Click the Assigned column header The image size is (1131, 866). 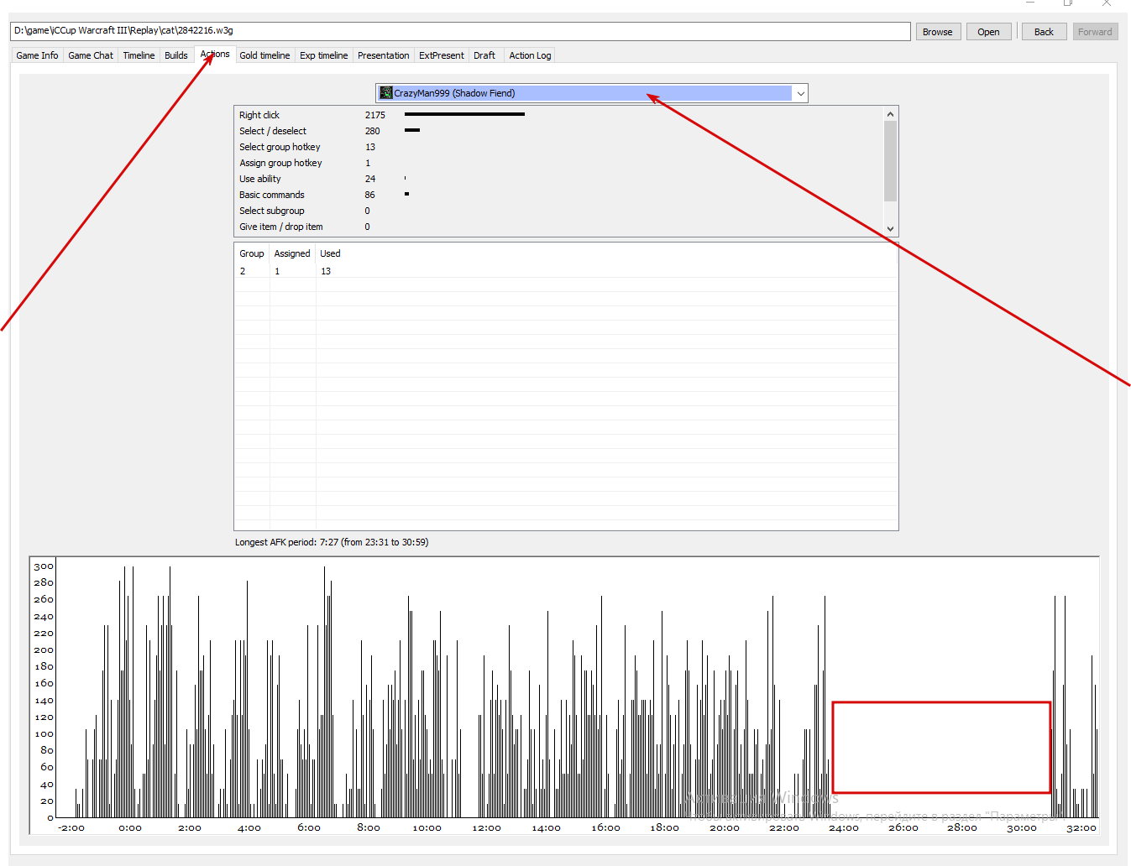click(292, 253)
